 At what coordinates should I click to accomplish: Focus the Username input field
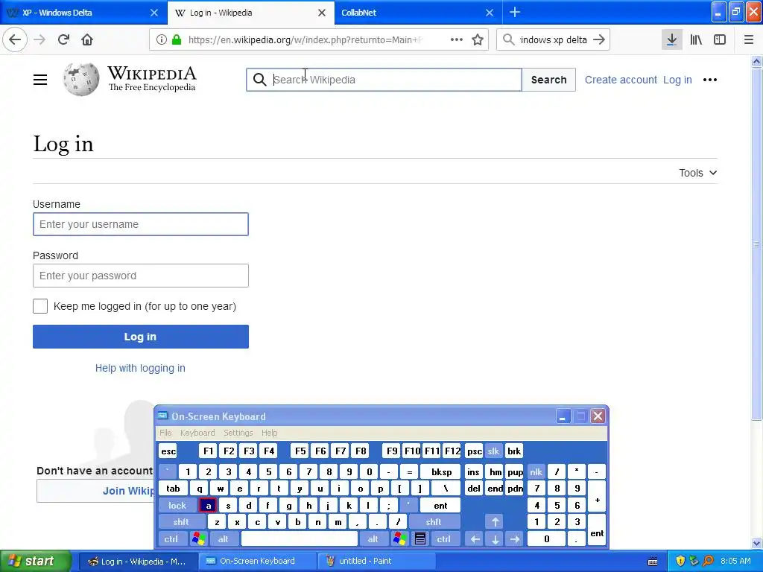[x=141, y=224]
